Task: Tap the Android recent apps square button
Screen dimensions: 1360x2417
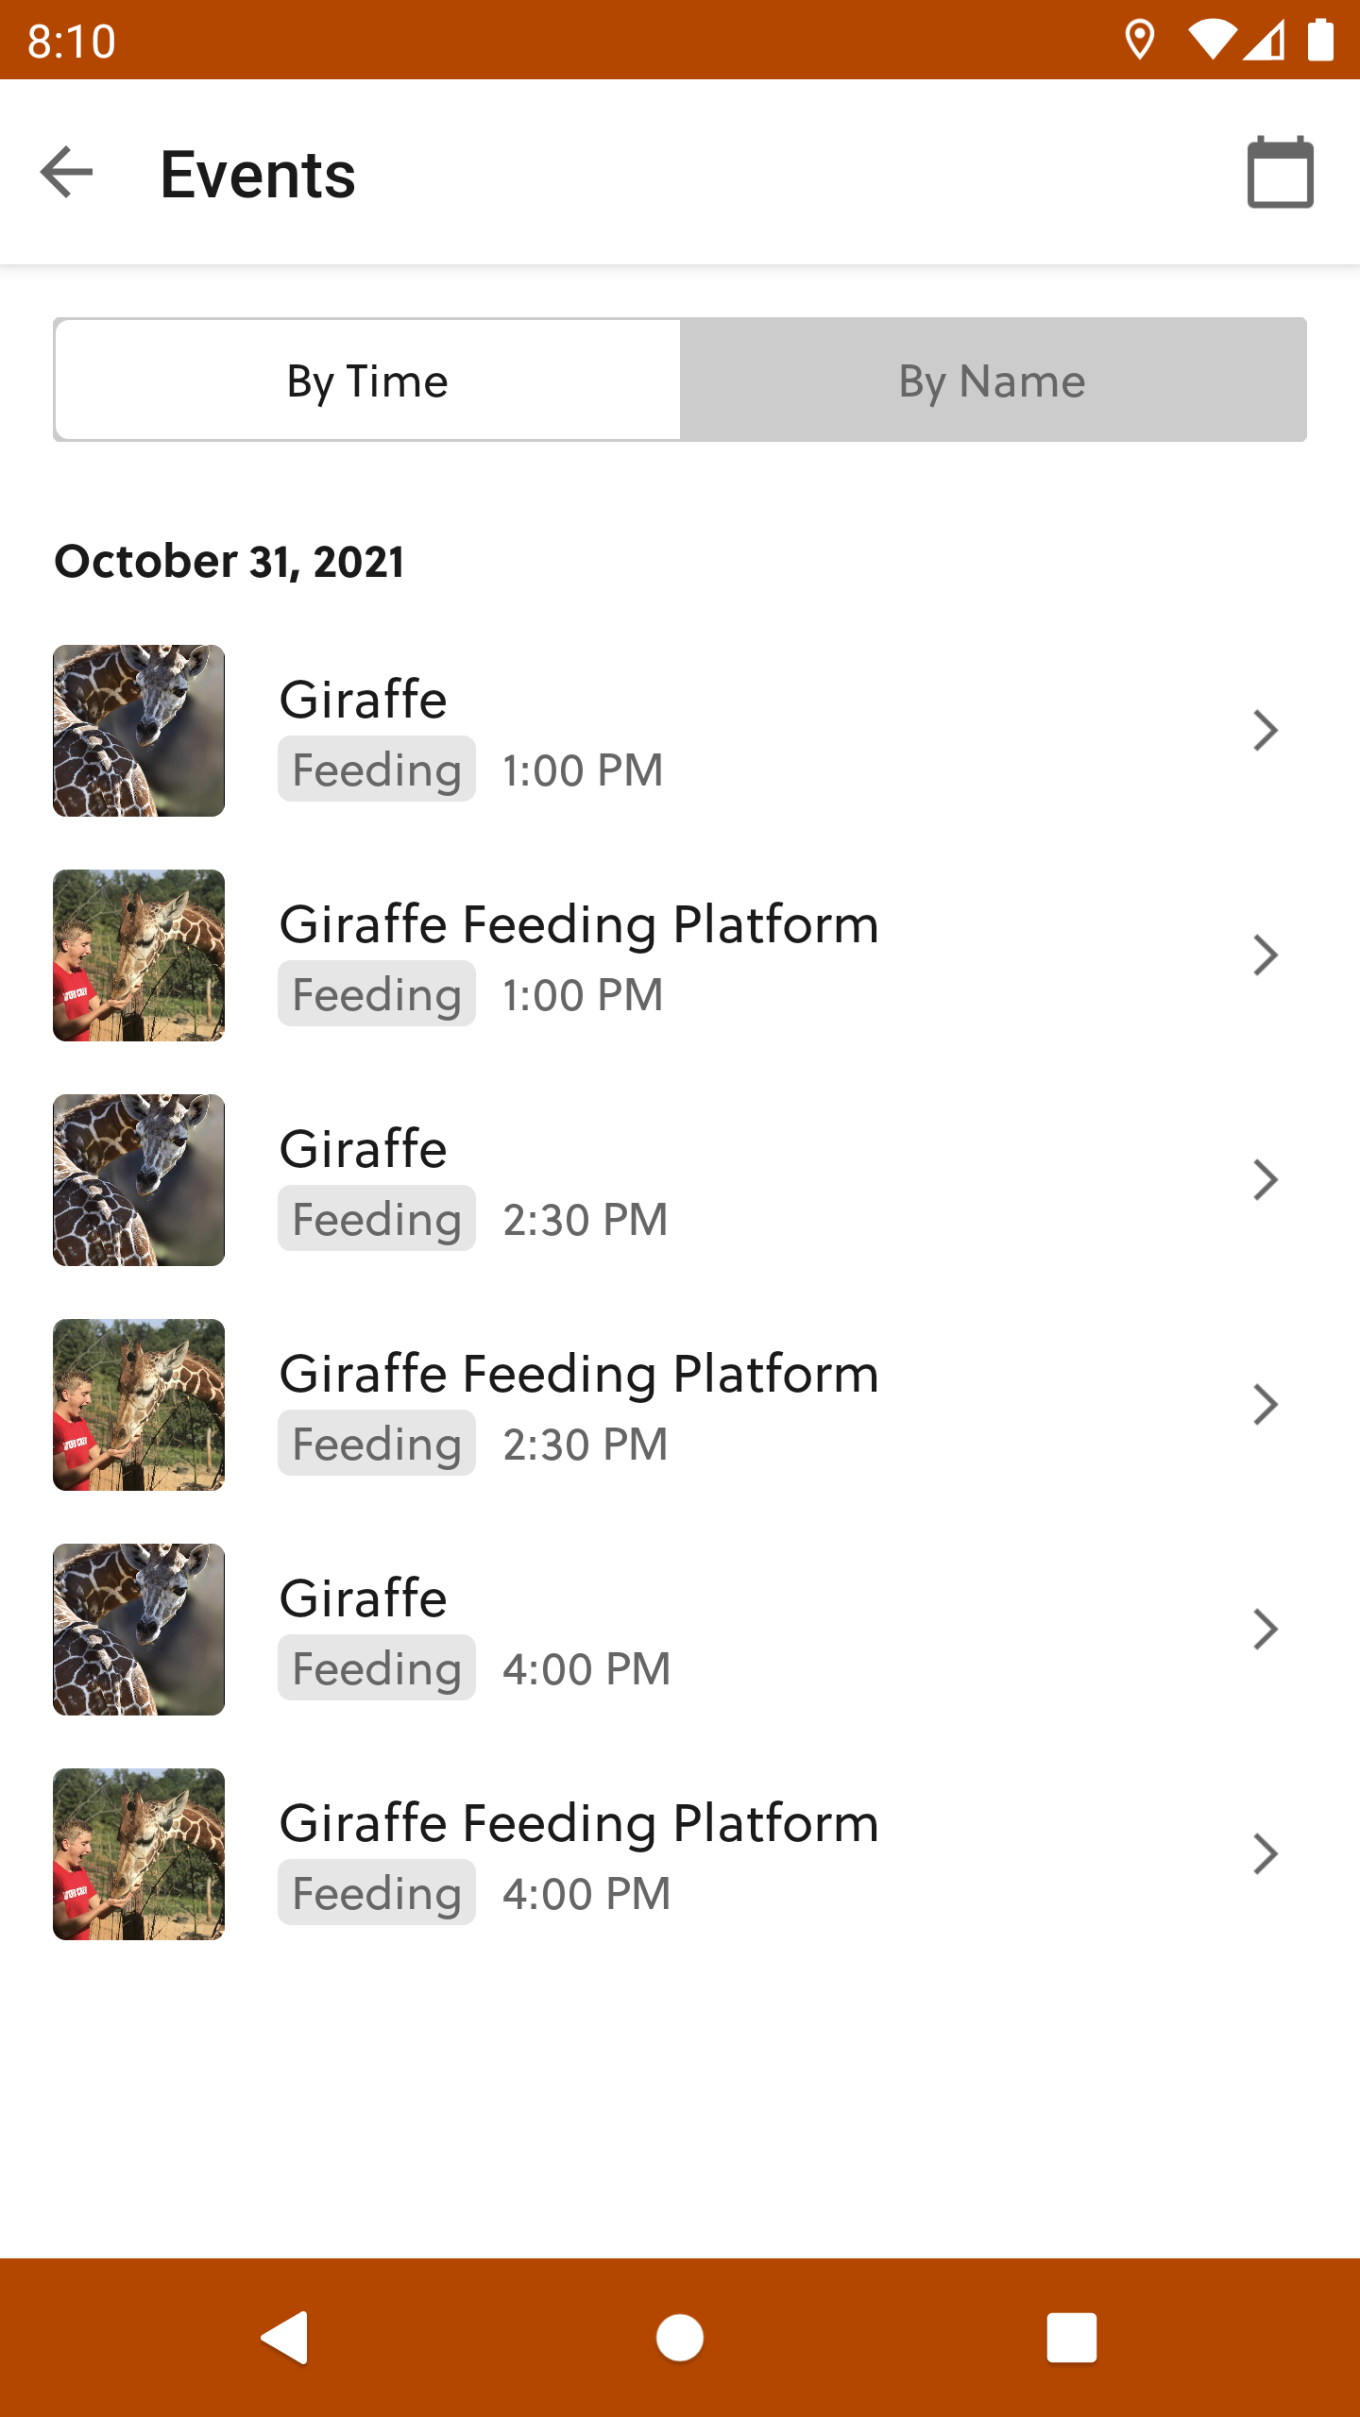Action: pyautogui.click(x=1071, y=2338)
